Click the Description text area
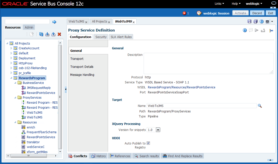This screenshot has width=278, height=164. tap(209, 63)
